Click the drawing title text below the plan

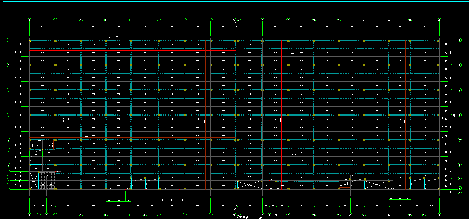coord(242,218)
